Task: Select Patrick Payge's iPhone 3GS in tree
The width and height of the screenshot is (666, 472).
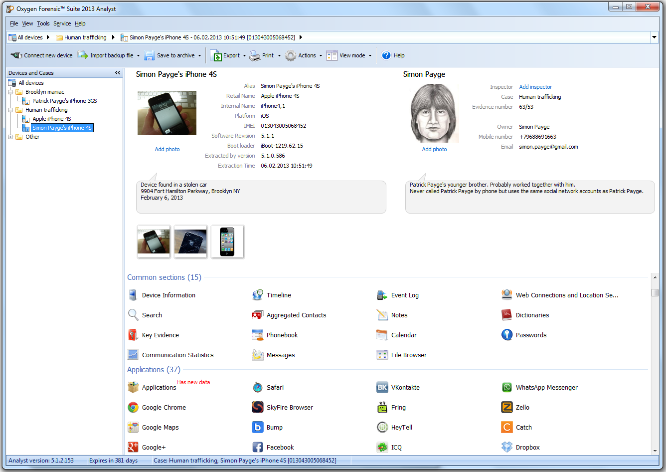Action: (65, 101)
